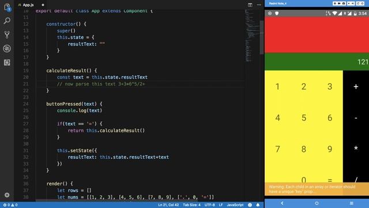Select JavaScript language mode
Viewport: 369px width, 208px height.
[235, 205]
